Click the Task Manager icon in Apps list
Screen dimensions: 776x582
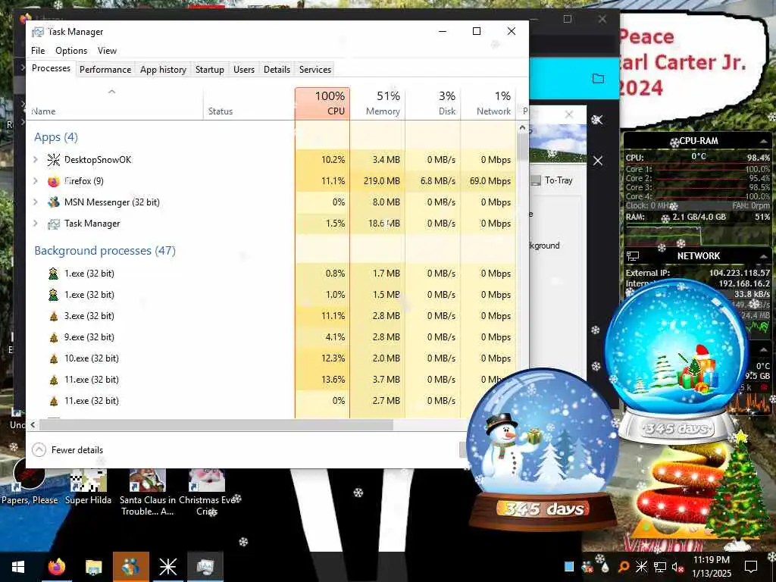[x=54, y=224]
